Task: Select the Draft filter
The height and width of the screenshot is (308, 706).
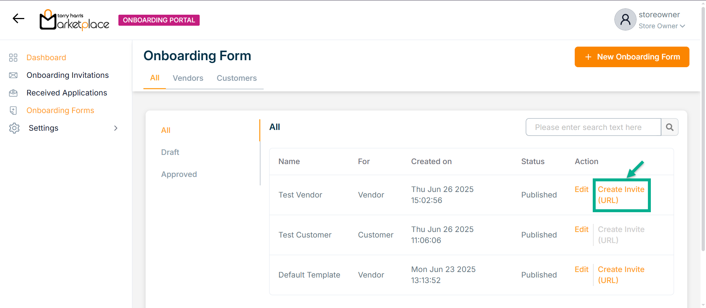Action: coord(170,152)
